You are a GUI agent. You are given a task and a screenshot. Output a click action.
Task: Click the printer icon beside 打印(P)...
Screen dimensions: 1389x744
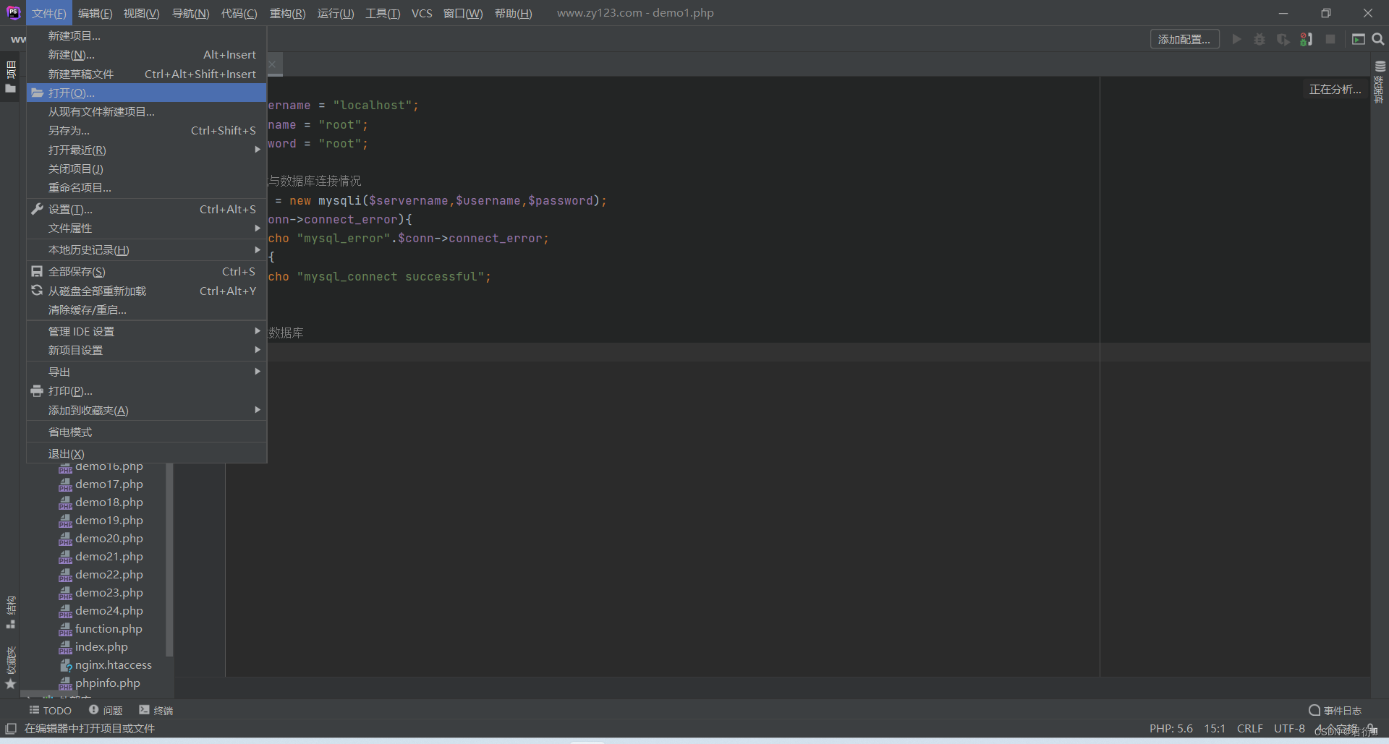tap(37, 390)
